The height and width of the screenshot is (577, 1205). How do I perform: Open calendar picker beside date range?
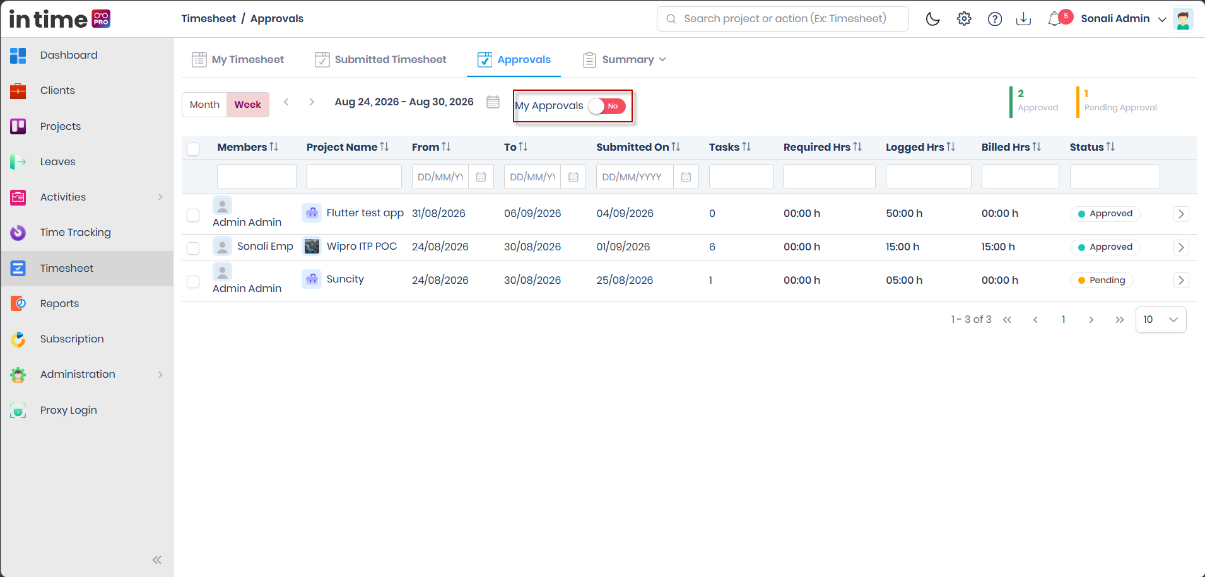click(493, 102)
